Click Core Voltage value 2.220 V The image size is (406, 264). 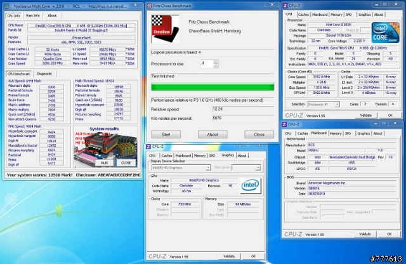tap(359, 41)
